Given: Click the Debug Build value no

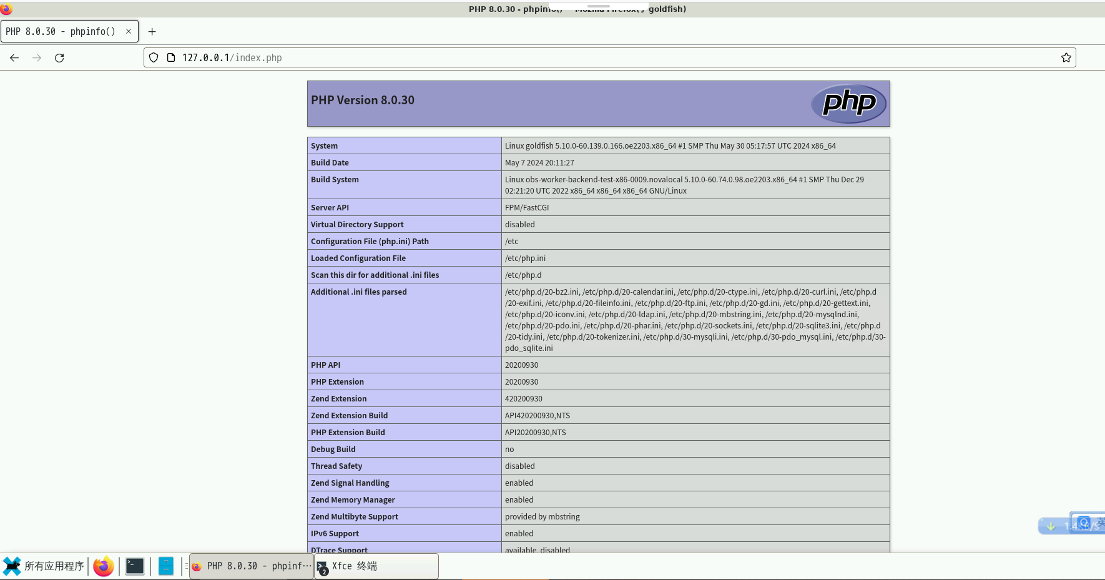Looking at the screenshot, I should click(x=509, y=450).
